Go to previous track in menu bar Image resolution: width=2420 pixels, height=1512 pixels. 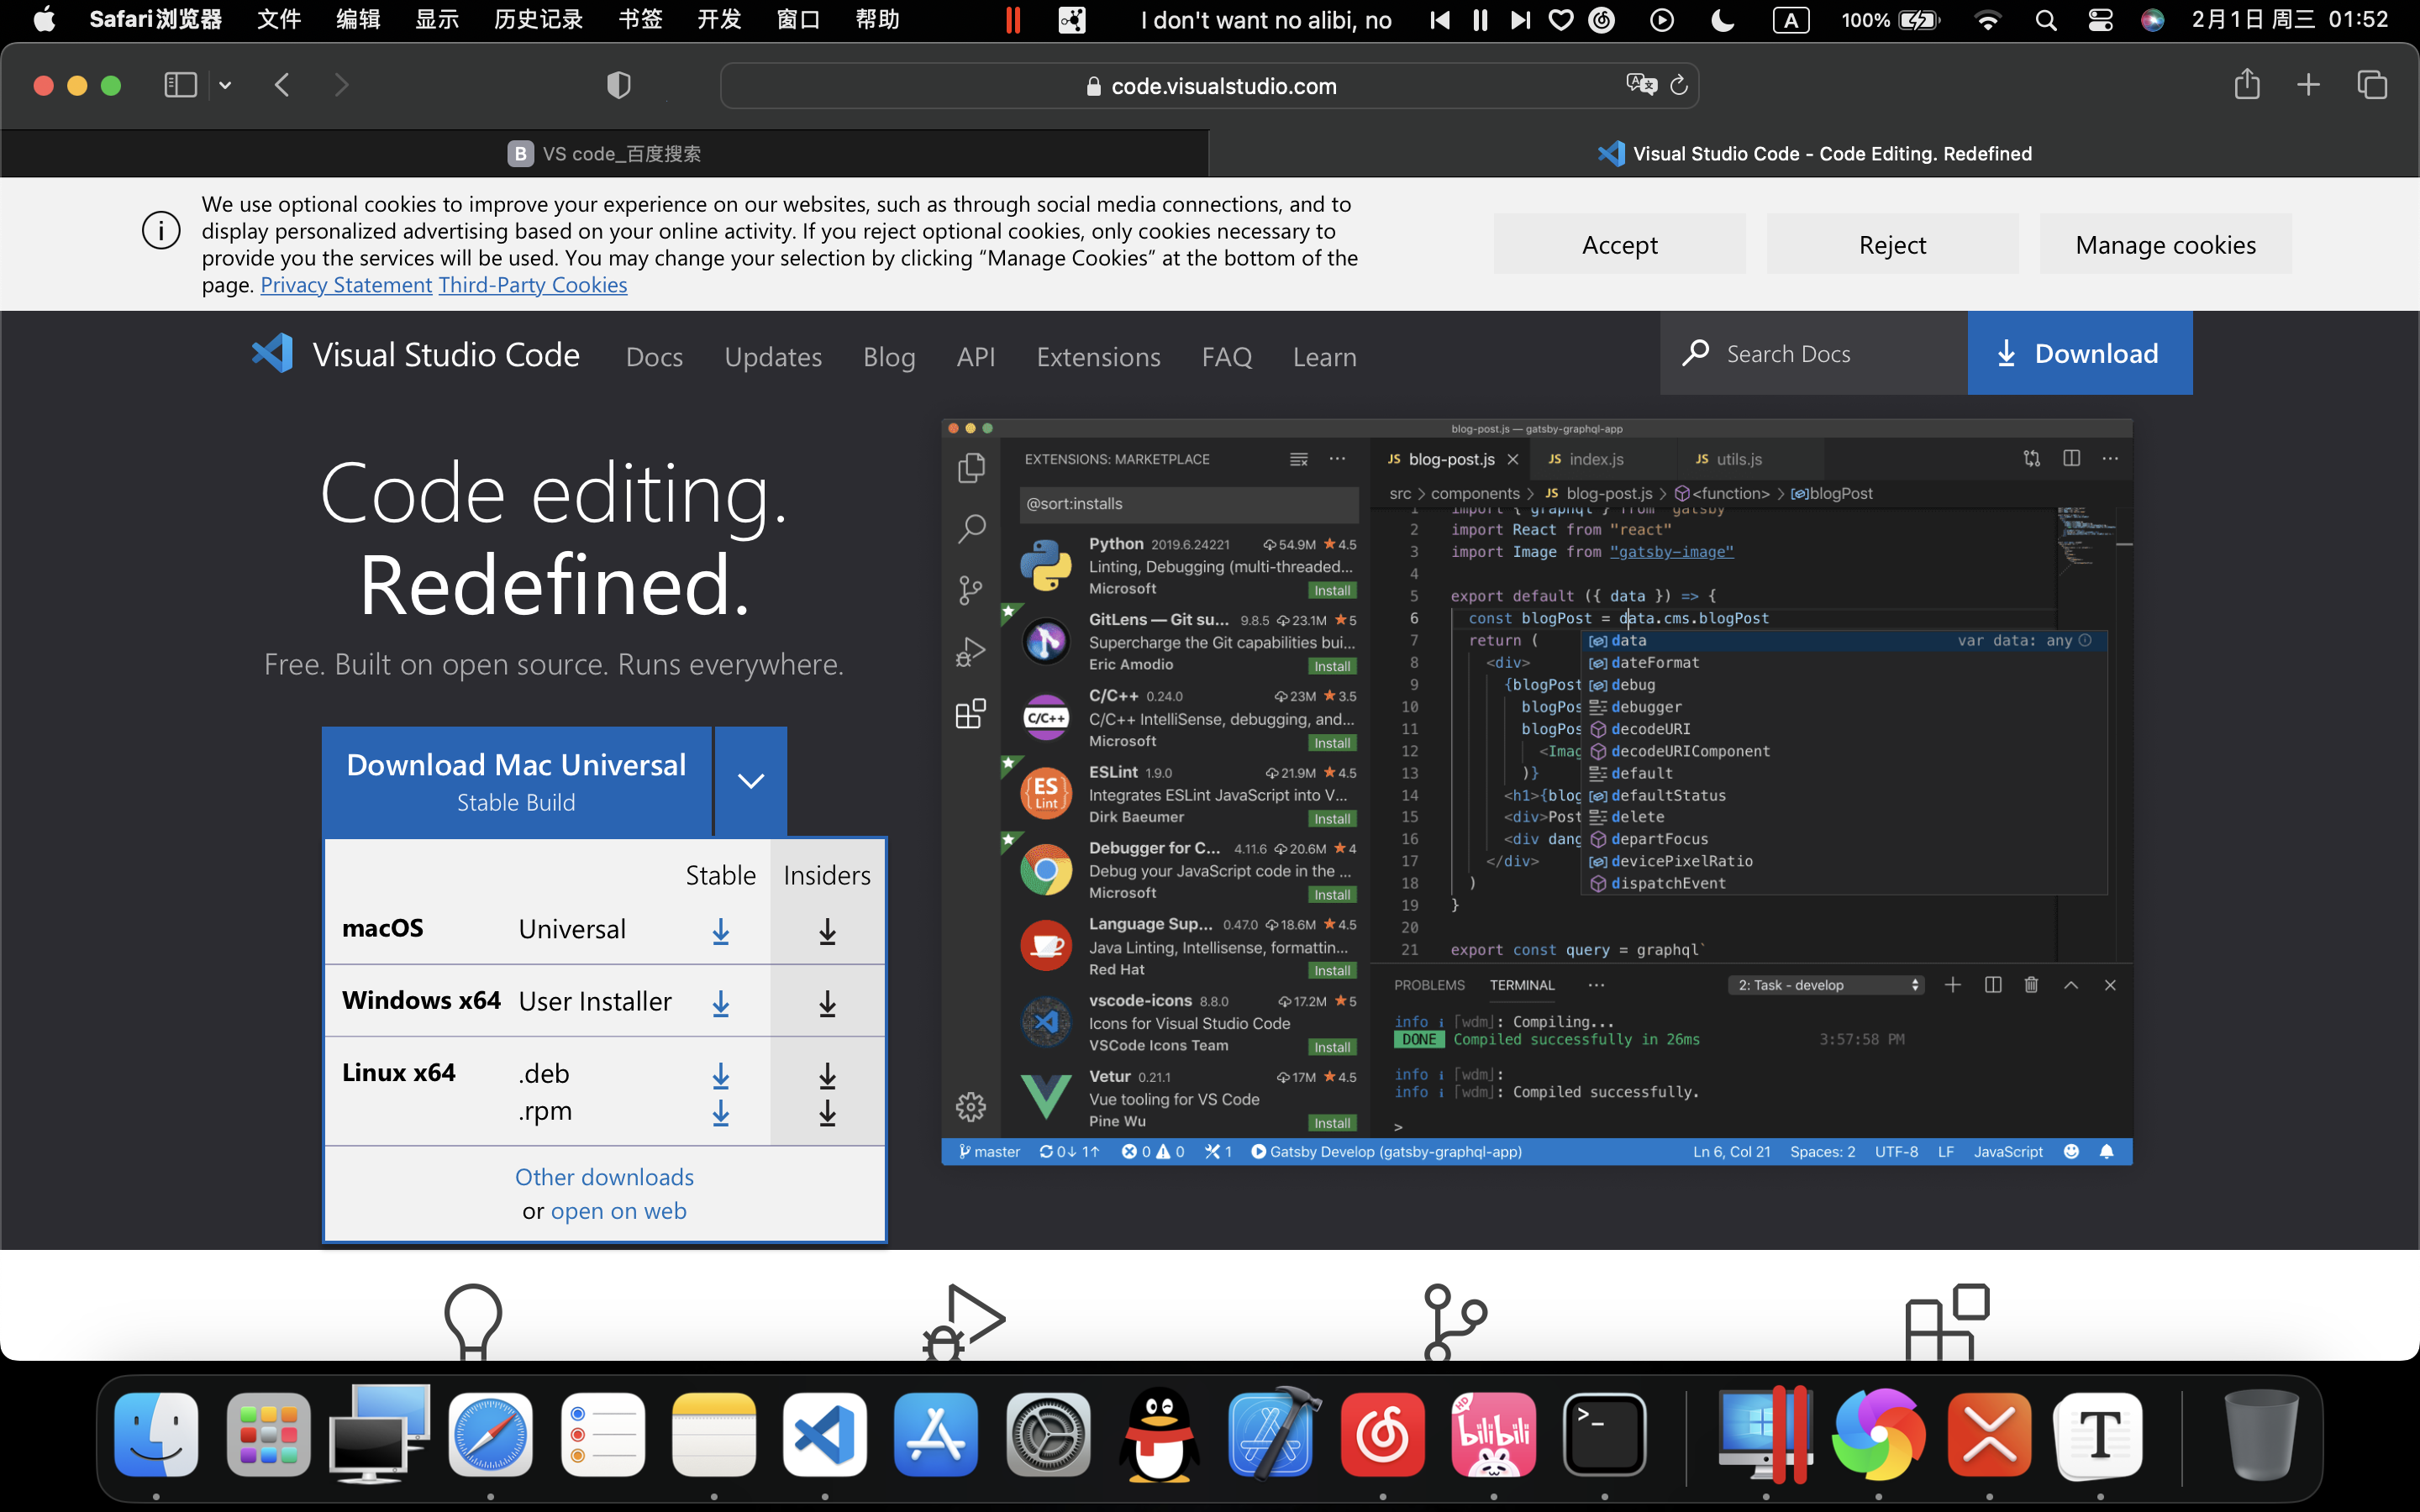click(1440, 20)
